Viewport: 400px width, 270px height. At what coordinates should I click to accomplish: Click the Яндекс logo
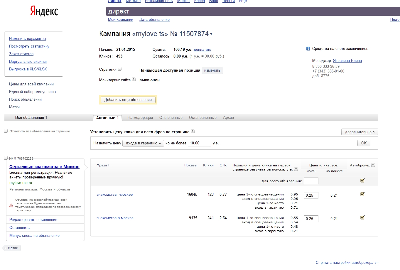[44, 11]
